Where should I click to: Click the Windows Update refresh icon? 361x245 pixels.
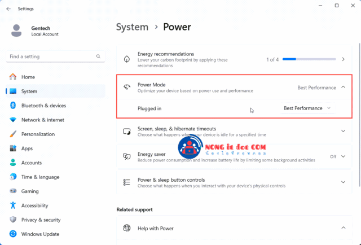click(13, 234)
